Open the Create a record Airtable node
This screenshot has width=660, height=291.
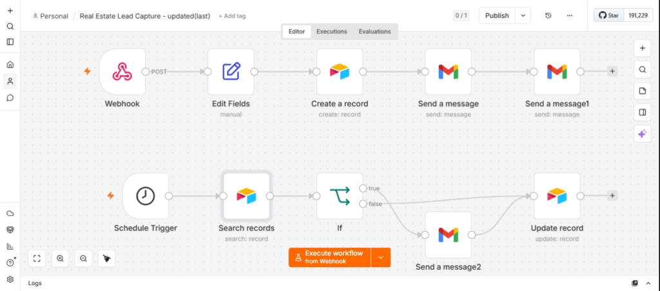pyautogui.click(x=340, y=72)
